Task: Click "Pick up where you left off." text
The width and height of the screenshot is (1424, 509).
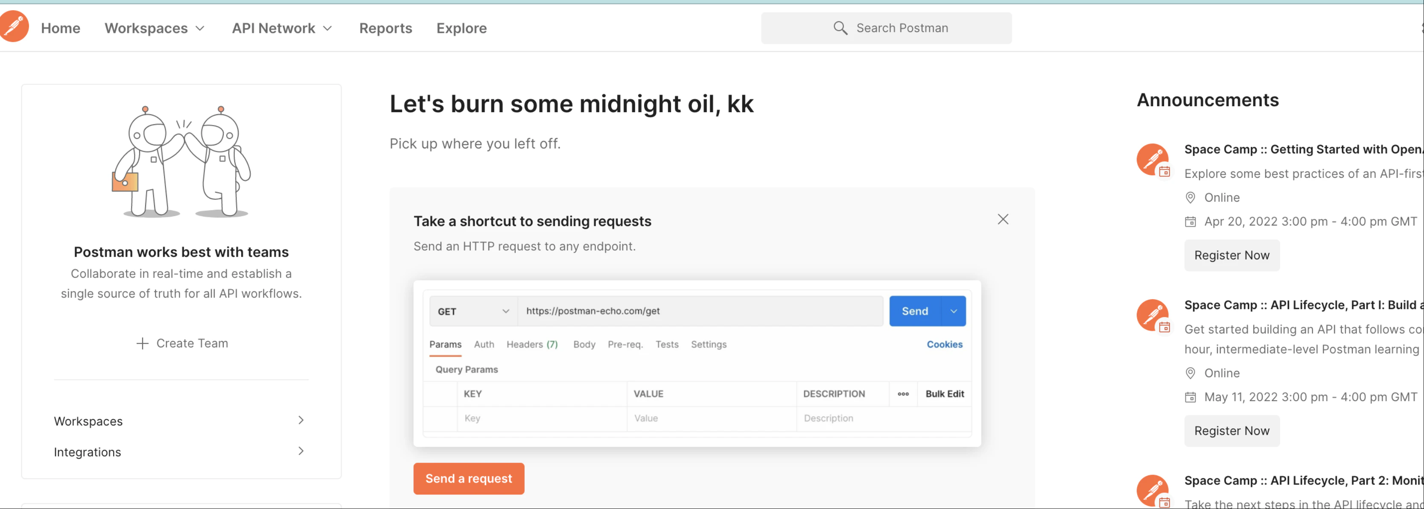Action: point(475,144)
